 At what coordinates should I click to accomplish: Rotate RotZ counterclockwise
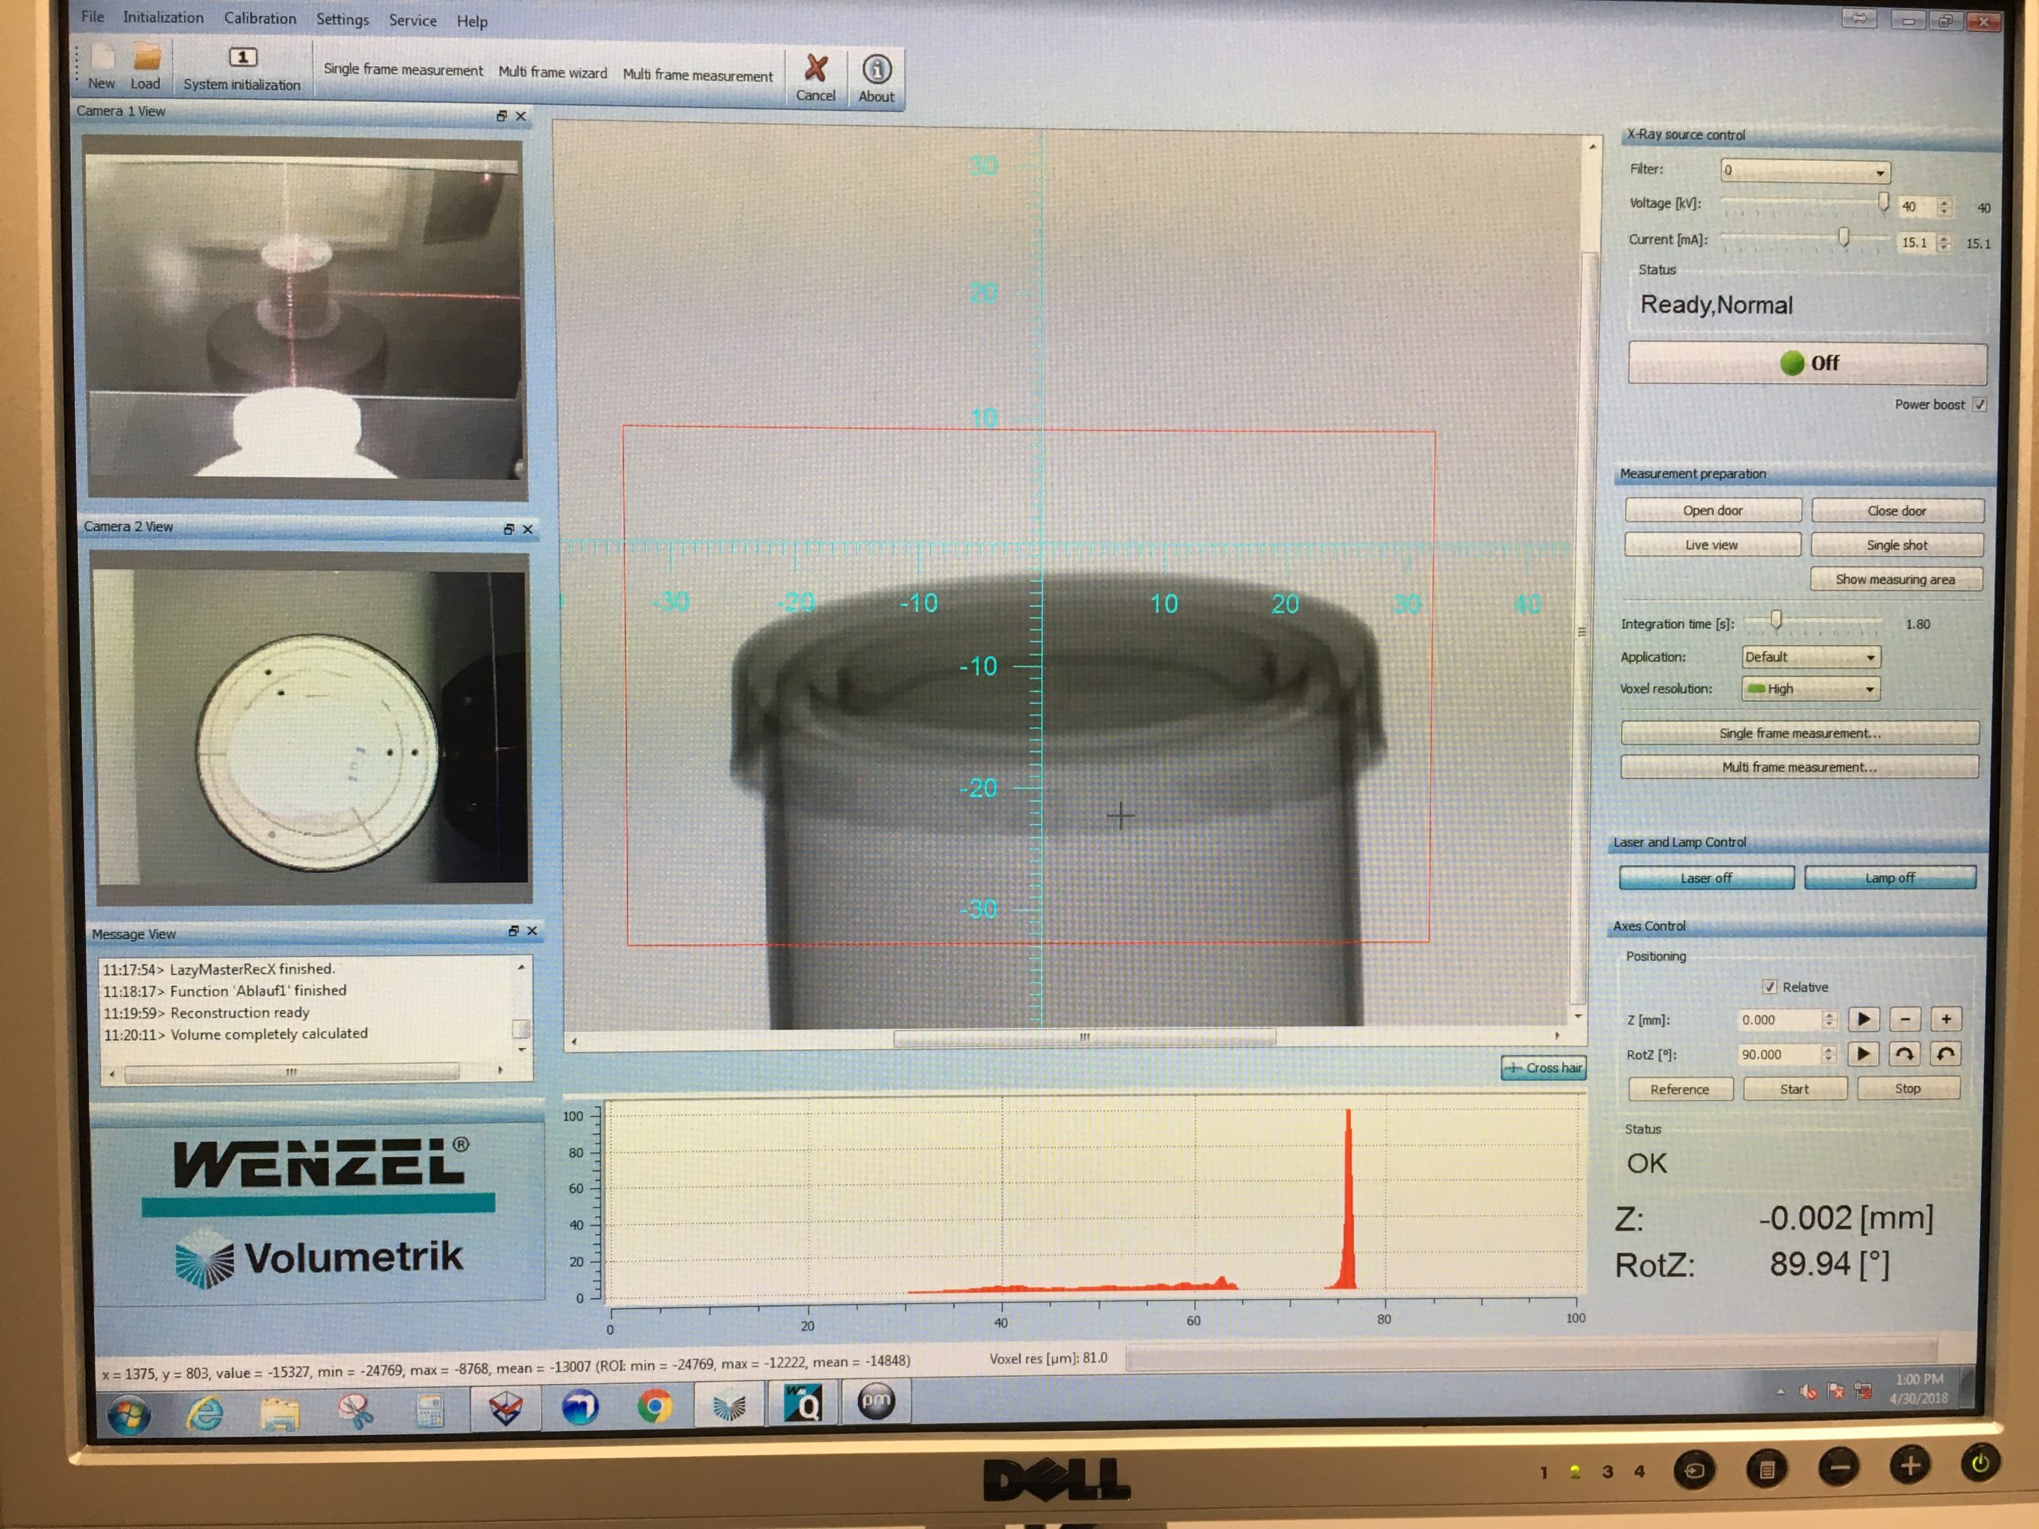click(1945, 1054)
